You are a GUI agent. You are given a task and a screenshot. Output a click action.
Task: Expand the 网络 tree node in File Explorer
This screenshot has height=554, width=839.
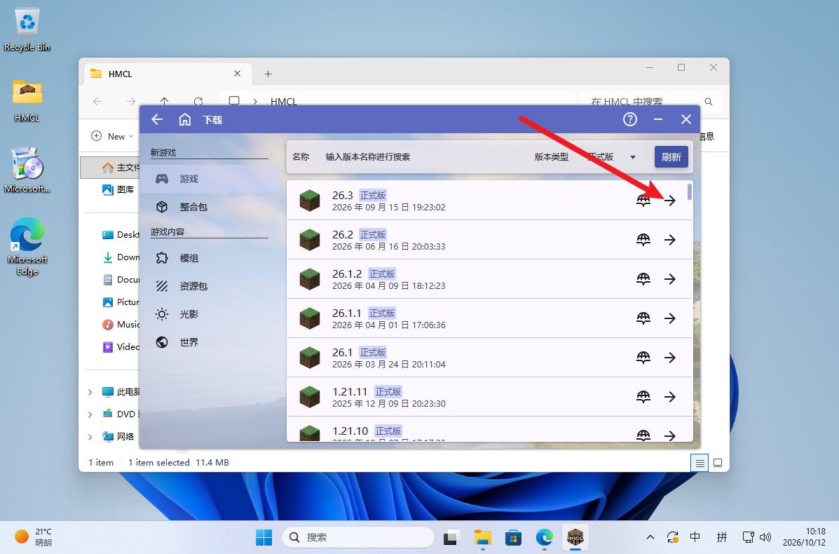90,437
